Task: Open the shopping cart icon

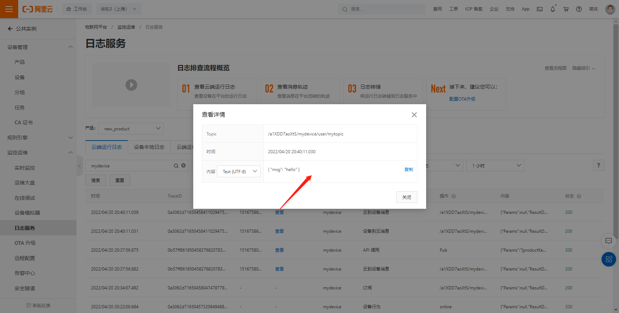Action: point(566,9)
